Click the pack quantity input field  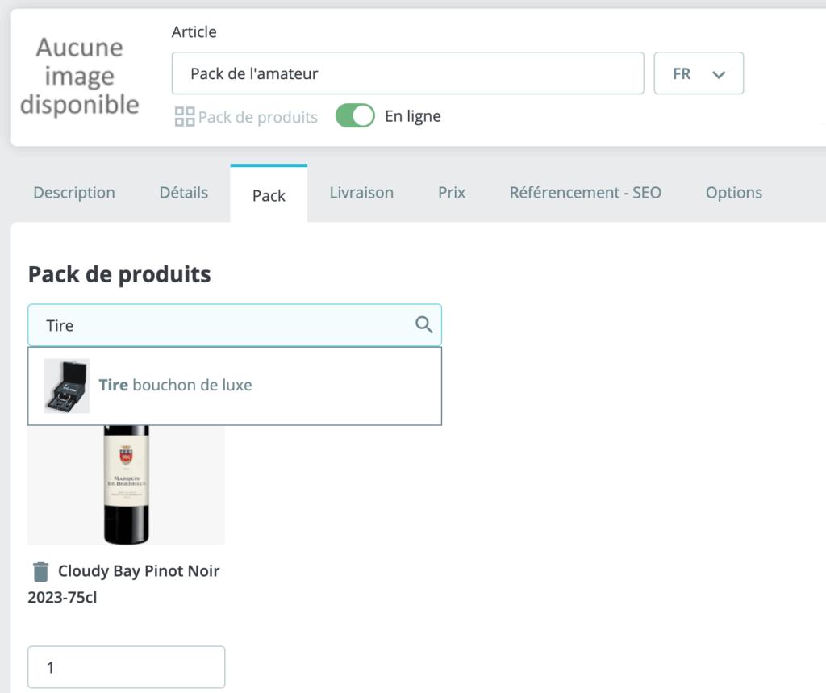click(x=126, y=667)
